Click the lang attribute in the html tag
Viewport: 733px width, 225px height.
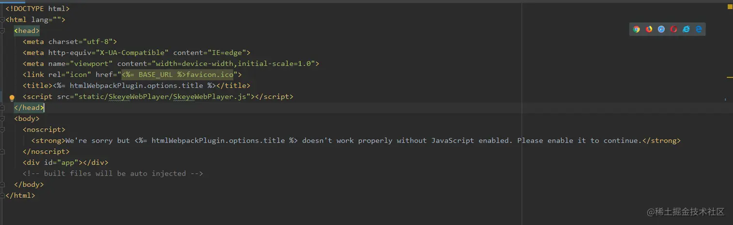click(x=47, y=20)
